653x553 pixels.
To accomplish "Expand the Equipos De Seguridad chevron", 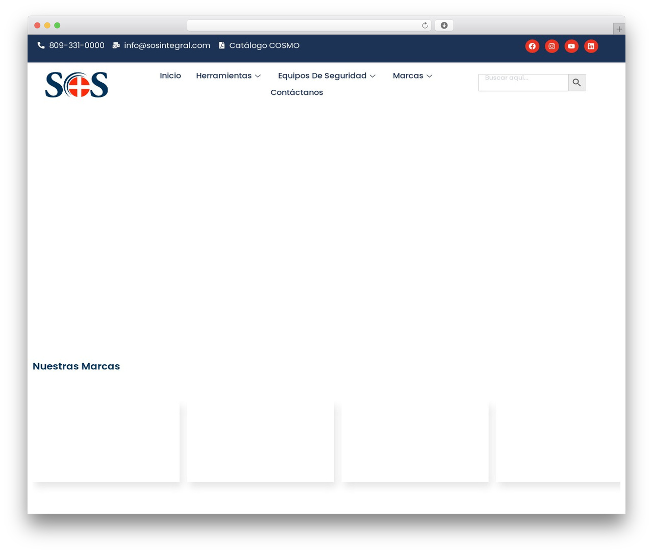I will click(373, 76).
